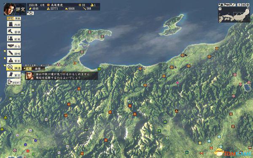Collapse the minimap with the small arrow button
253x158 pixels.
coord(220,9)
